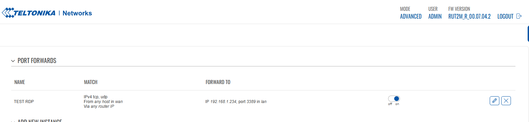
Task: Click the NAME column header
Action: 20,82
